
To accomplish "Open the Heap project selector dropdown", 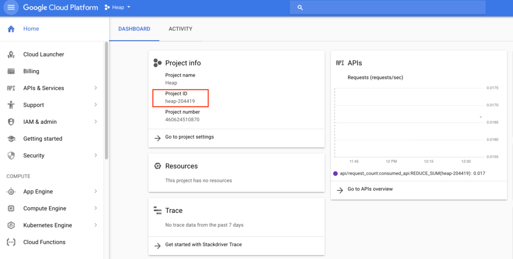I will (x=118, y=8).
